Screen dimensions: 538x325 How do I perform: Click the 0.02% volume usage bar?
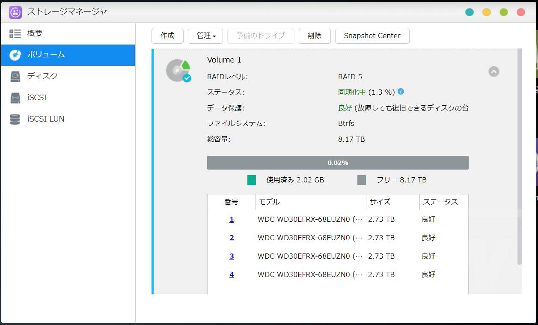(338, 163)
